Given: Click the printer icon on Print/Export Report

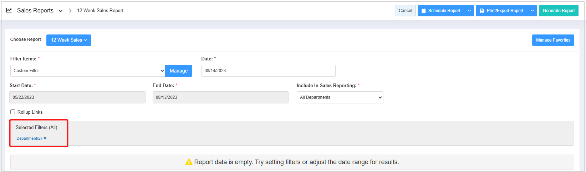Looking at the screenshot, I should pos(482,11).
